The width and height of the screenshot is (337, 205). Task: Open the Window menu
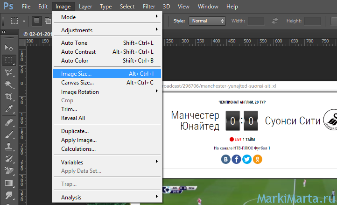click(208, 7)
